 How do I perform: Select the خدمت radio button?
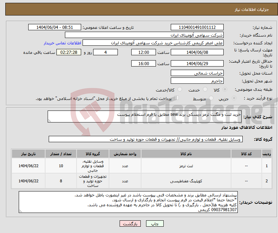pyautogui.click(x=205, y=89)
